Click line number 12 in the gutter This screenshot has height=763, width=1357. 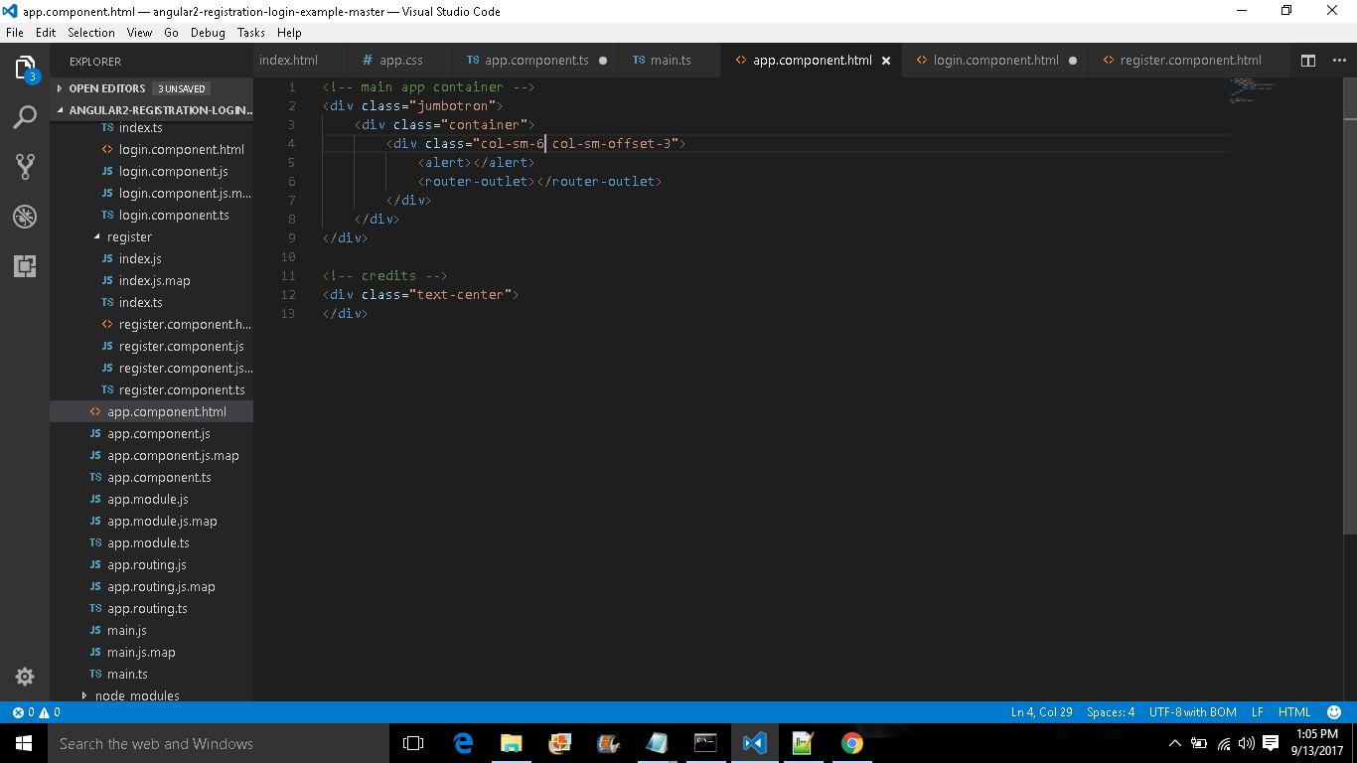(x=288, y=294)
